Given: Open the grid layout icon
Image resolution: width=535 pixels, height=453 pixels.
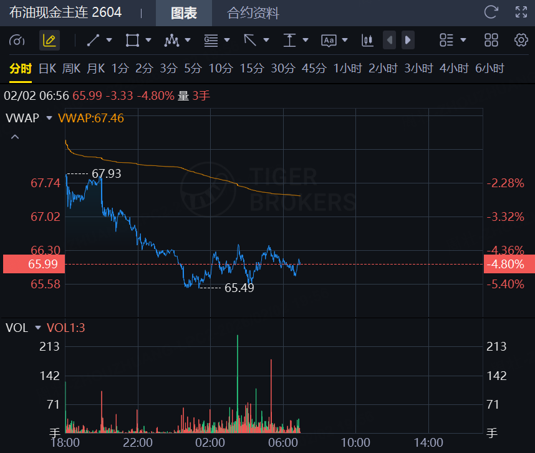Looking at the screenshot, I should (x=491, y=41).
